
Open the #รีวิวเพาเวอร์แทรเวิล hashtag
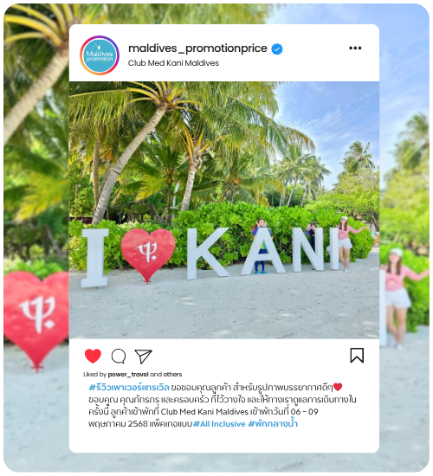pos(129,388)
